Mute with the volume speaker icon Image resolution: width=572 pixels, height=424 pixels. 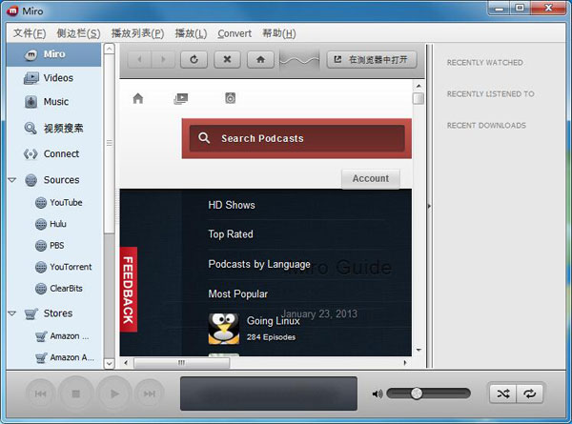tap(378, 394)
